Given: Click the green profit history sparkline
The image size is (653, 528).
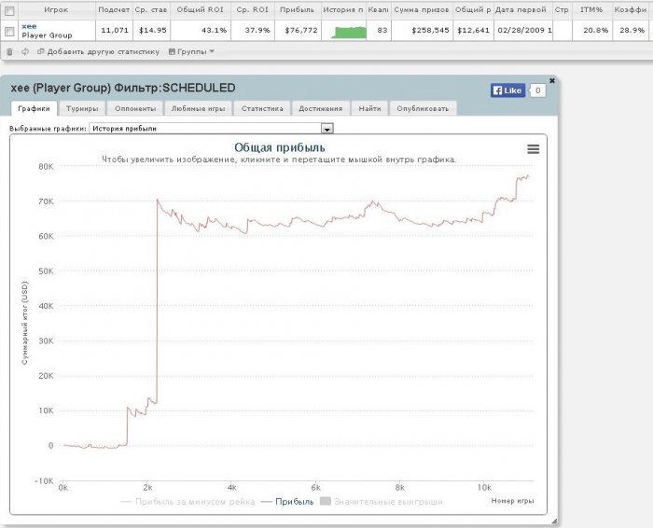Looking at the screenshot, I should point(349,32).
